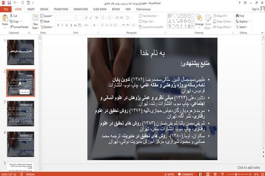The height and width of the screenshot is (176, 265).
Task: Select the rectangle shape in the shapes gallery
Action: pyautogui.click(x=182, y=16)
